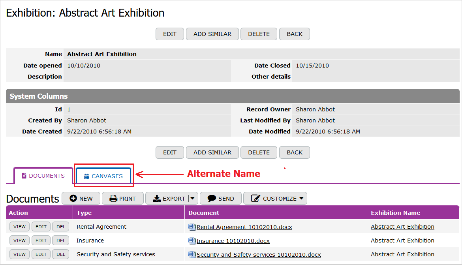Sort by the Action column header

18,212
